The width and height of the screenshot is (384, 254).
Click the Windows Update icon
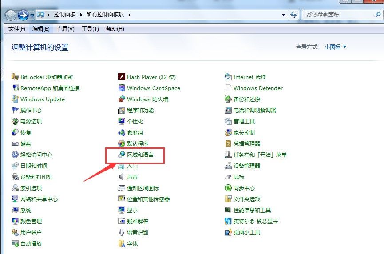pyautogui.click(x=15, y=99)
